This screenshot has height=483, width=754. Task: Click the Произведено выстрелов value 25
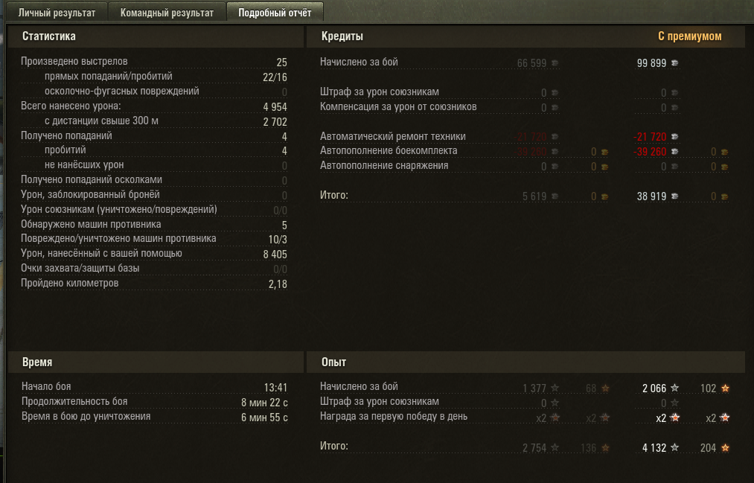tap(282, 63)
